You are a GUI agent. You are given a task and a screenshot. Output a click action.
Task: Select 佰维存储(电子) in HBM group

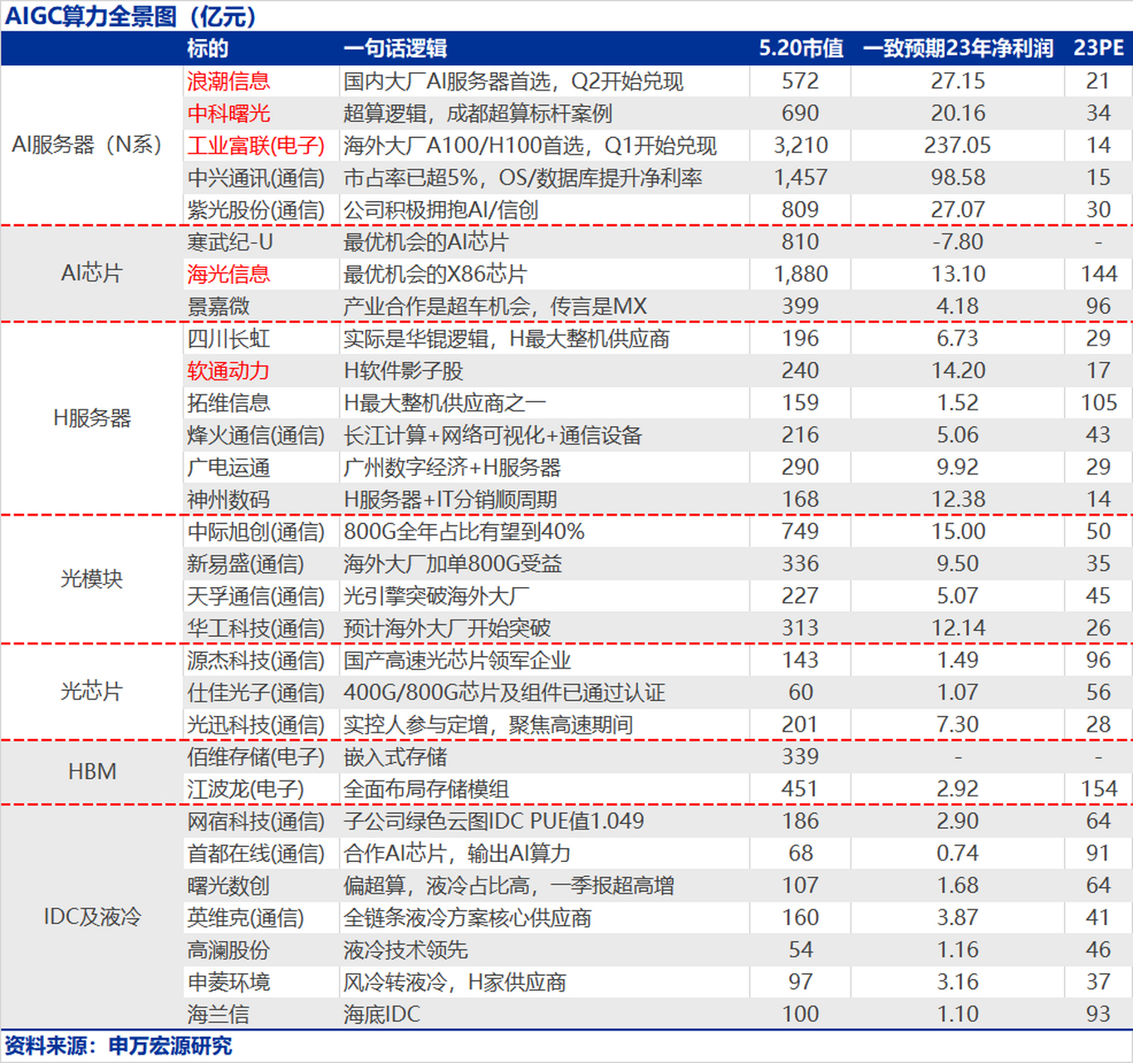click(256, 757)
